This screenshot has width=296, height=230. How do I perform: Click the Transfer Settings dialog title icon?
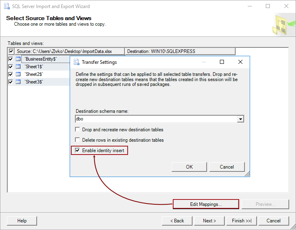point(76,62)
